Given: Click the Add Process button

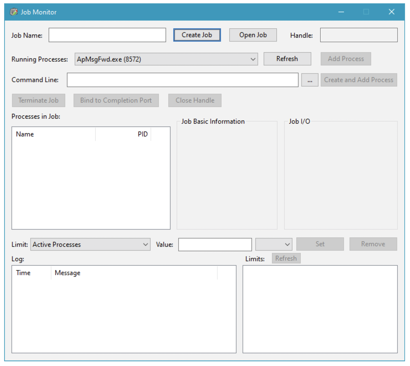Looking at the screenshot, I should pyautogui.click(x=346, y=59).
